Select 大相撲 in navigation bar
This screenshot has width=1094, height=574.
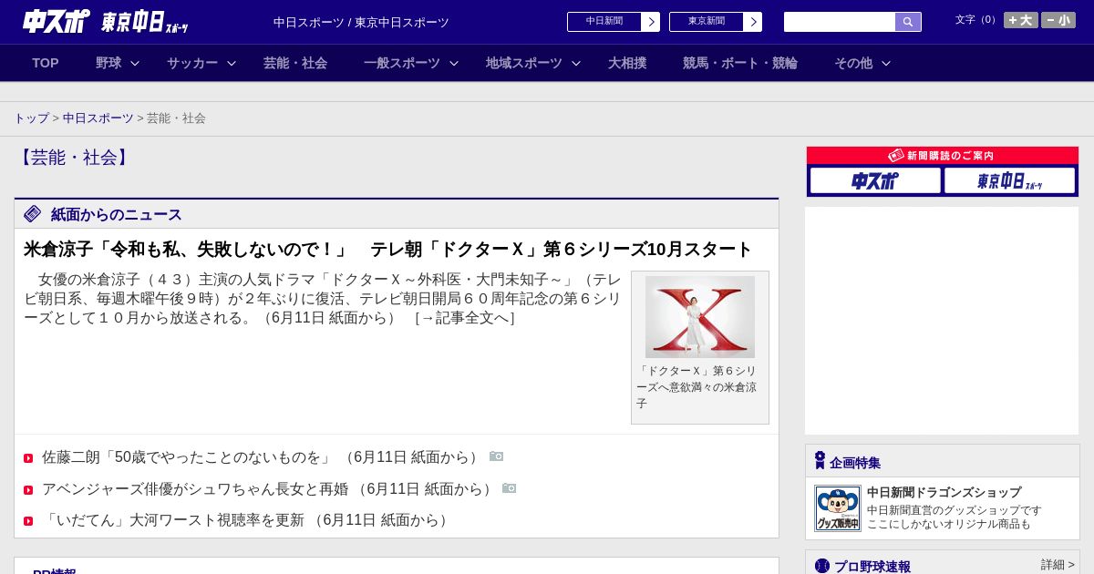coord(627,63)
